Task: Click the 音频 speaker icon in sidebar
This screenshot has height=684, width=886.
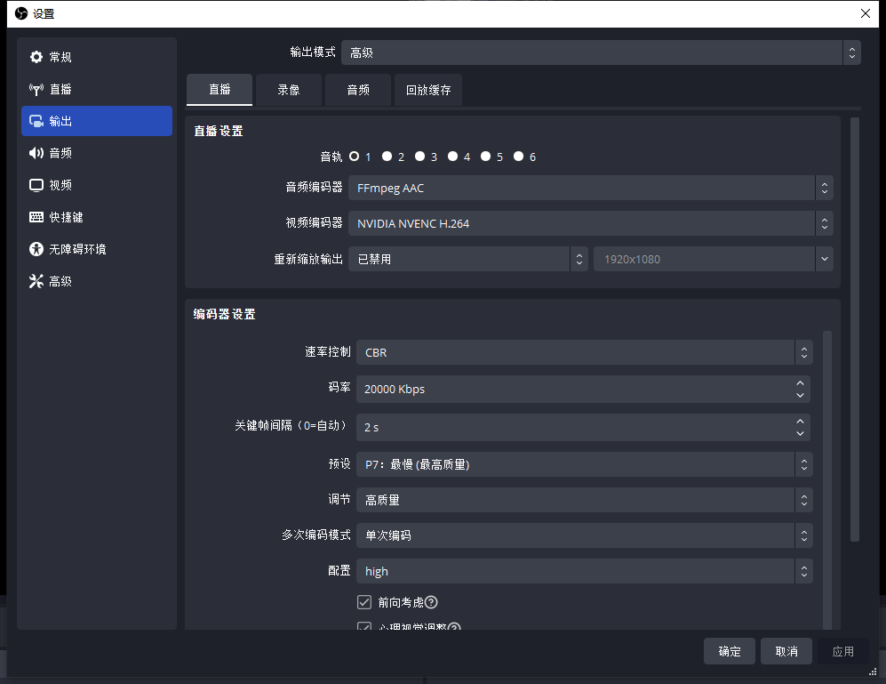Action: coord(36,153)
